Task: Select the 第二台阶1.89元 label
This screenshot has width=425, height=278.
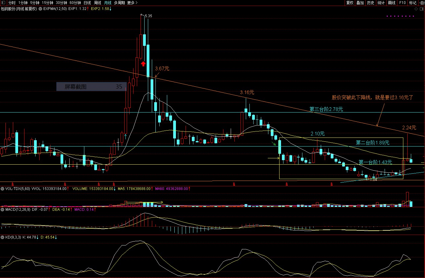Action: click(373, 143)
